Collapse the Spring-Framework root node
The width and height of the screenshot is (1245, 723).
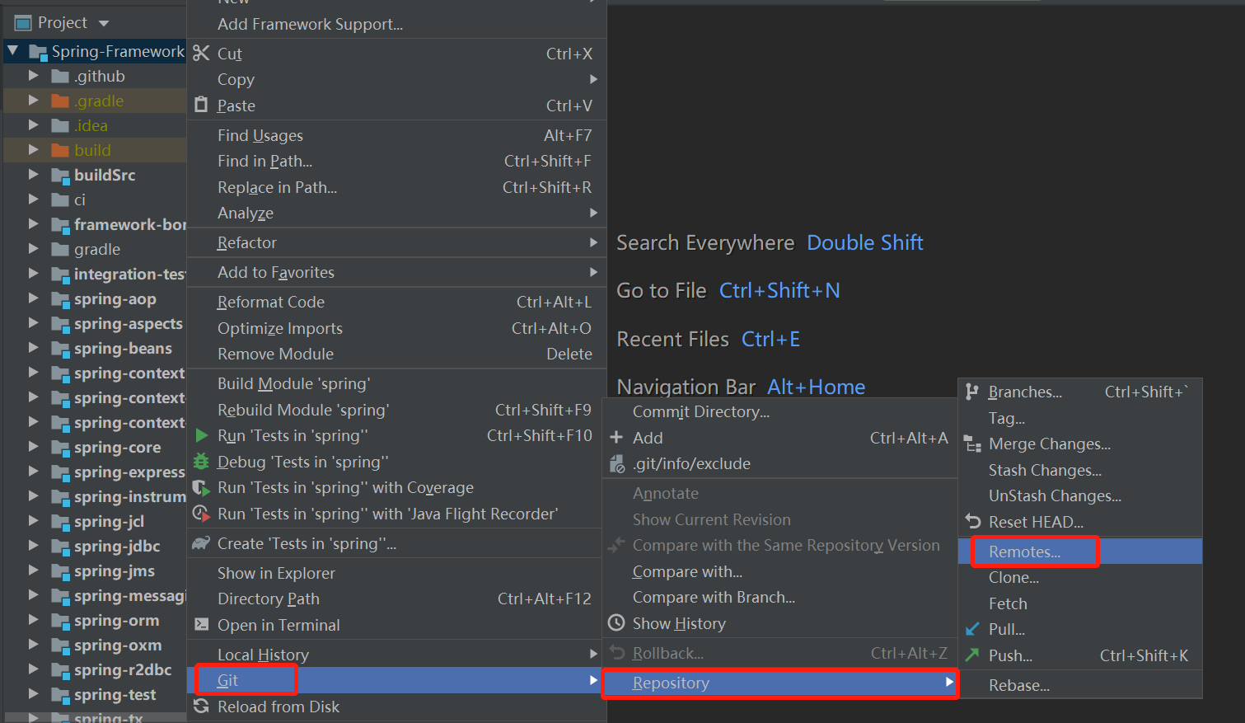(x=12, y=52)
